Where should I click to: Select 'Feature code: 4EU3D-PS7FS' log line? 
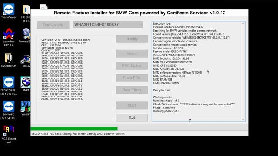(x=170, y=52)
